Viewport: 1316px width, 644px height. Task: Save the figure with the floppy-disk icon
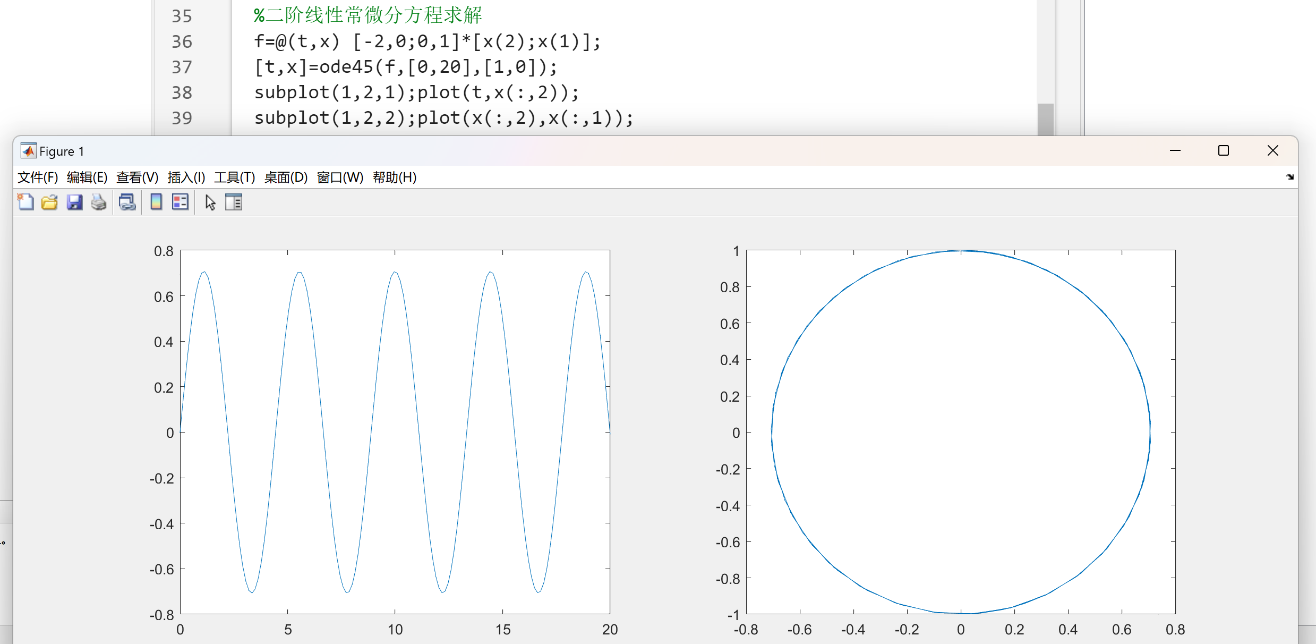(74, 202)
